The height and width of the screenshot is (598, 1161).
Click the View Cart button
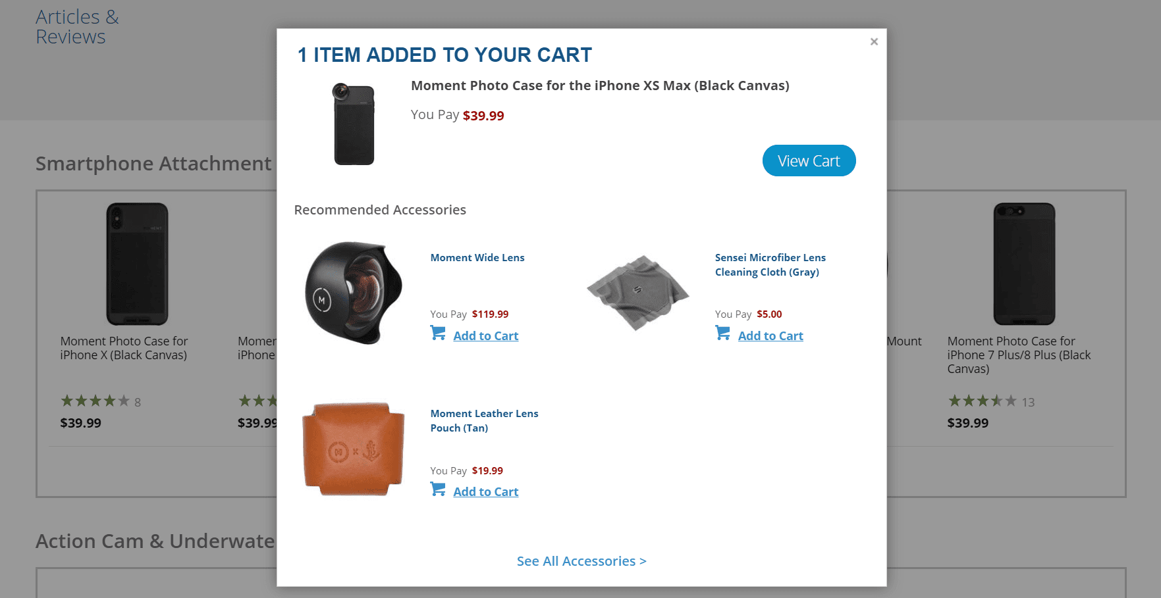(809, 161)
